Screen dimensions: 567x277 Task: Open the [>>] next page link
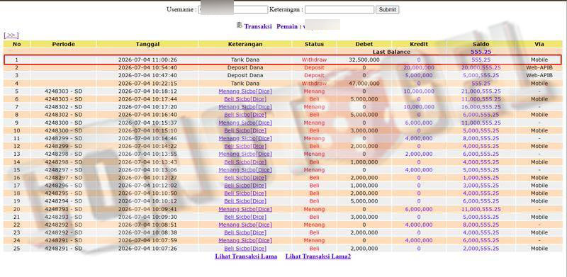tap(11, 35)
